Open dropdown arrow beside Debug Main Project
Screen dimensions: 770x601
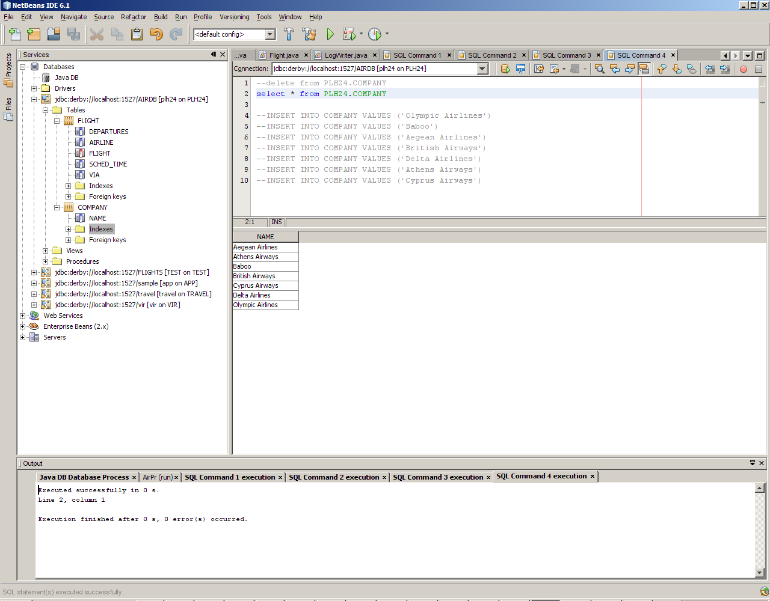click(x=361, y=34)
